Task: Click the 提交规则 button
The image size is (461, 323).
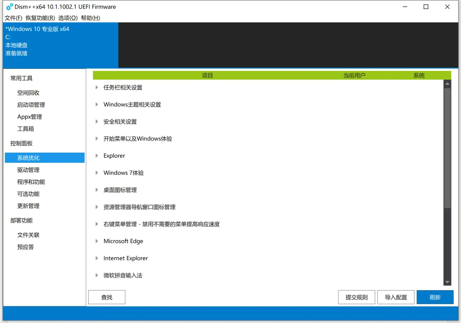Action: pos(356,297)
